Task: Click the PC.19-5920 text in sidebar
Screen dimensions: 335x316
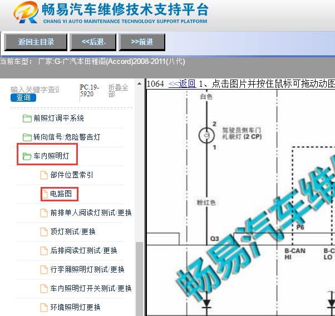Action: [89, 91]
